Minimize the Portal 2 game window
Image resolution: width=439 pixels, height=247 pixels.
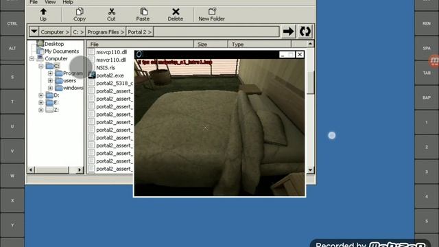[283, 55]
